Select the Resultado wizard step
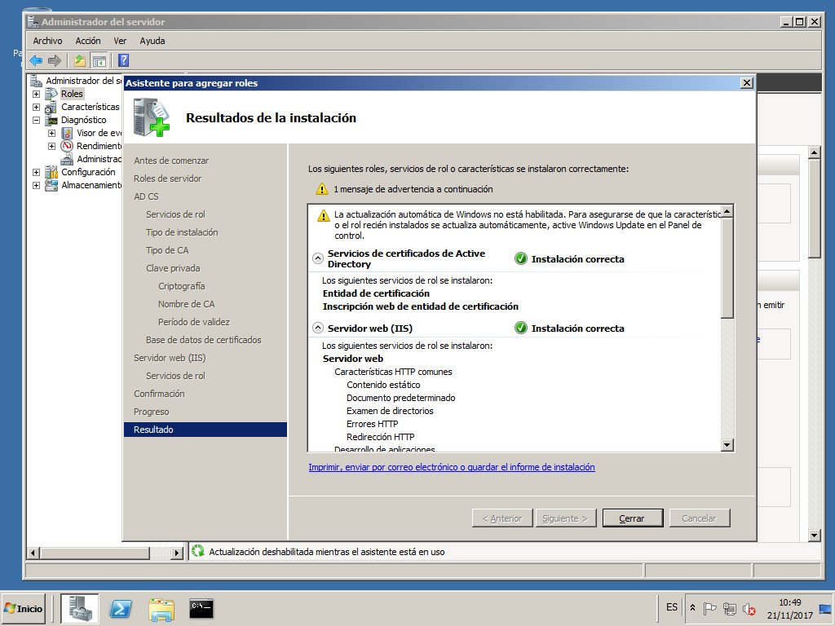Image resolution: width=835 pixels, height=626 pixels. coord(205,430)
